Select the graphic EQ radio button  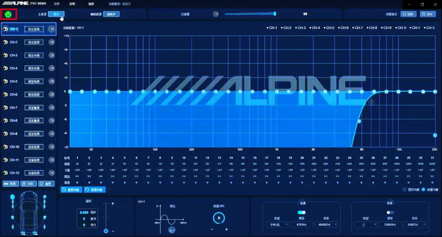pyautogui.click(x=404, y=189)
